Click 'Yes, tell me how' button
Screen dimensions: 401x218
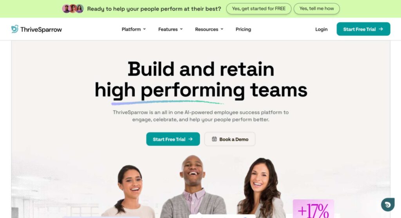click(316, 9)
